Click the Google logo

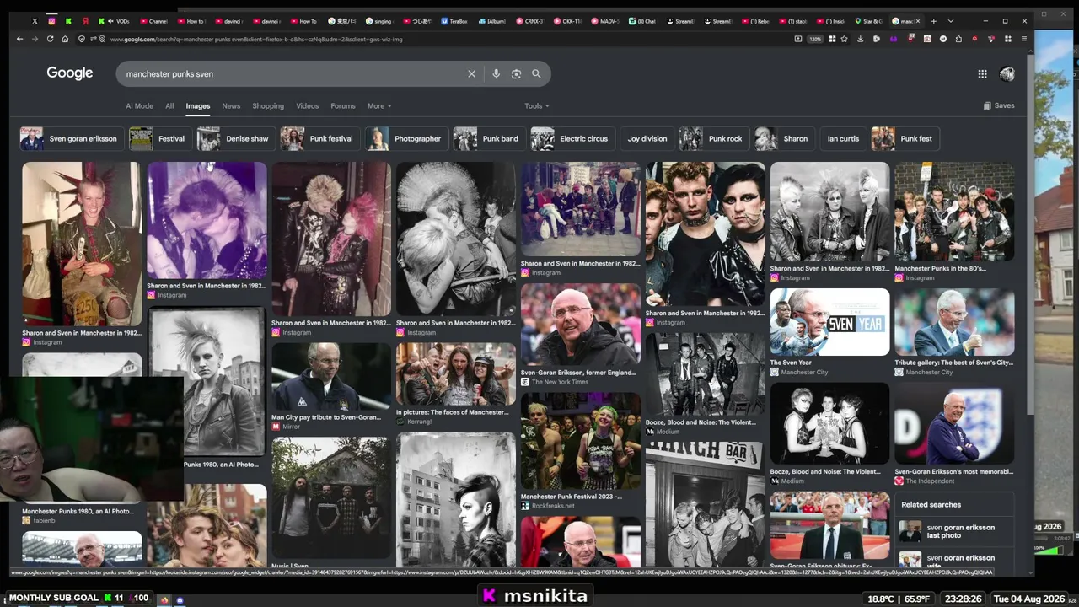[70, 74]
